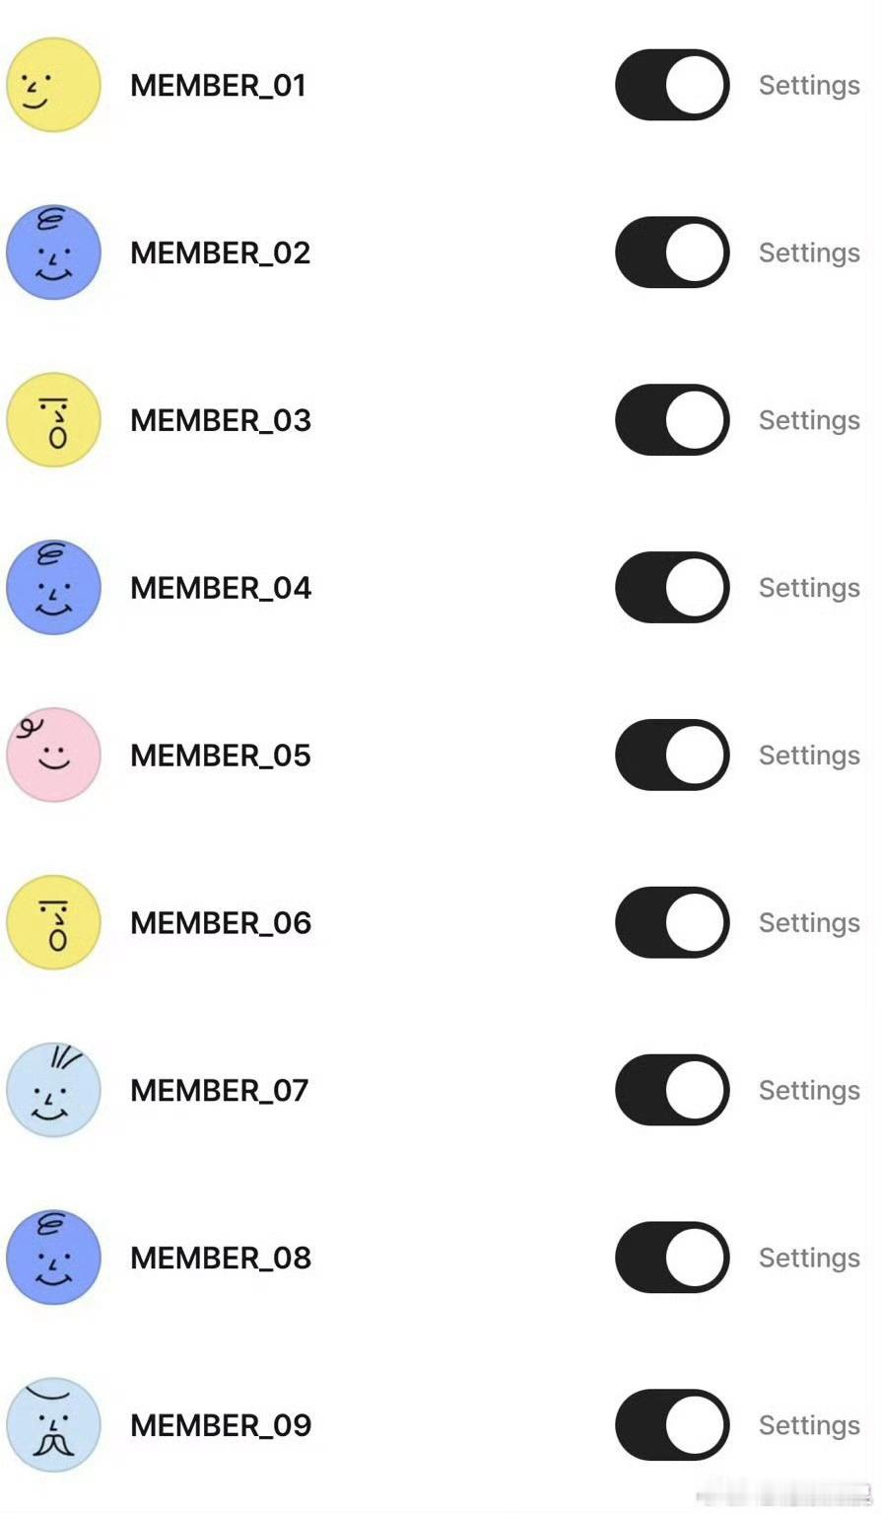Open Settings for MEMBER_02

pyautogui.click(x=809, y=253)
